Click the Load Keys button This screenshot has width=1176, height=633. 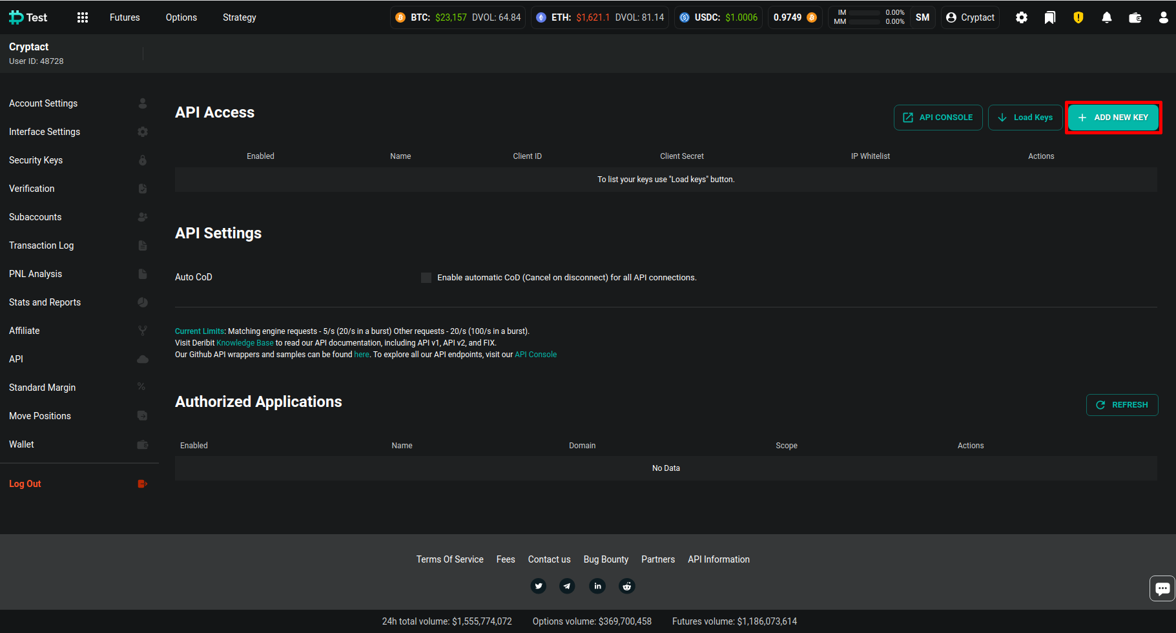click(x=1026, y=118)
